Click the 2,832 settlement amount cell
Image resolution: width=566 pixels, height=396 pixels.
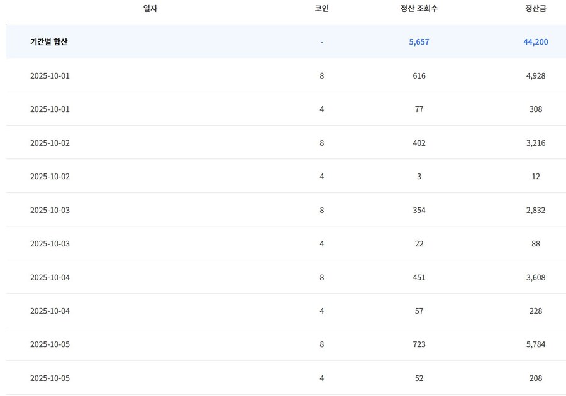[x=535, y=211]
